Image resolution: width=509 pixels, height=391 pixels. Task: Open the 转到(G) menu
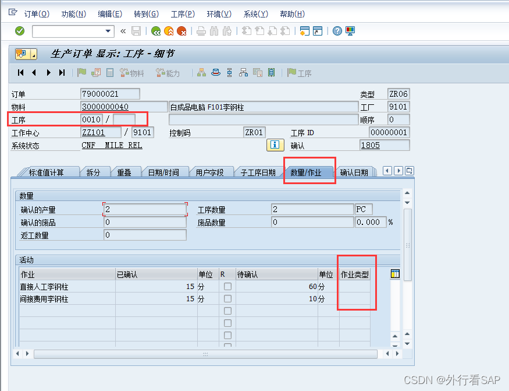coord(147,14)
